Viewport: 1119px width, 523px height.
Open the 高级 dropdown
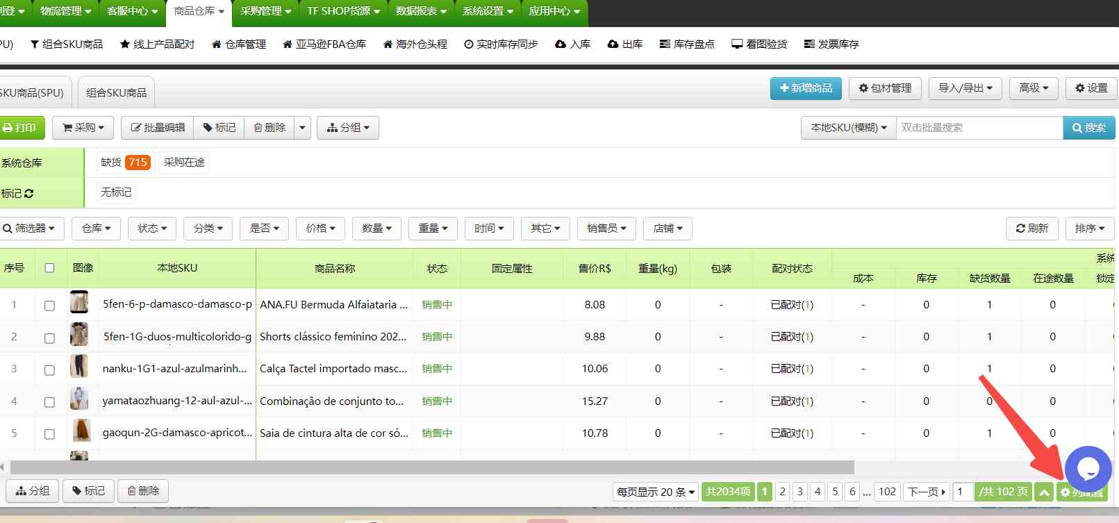pyautogui.click(x=1034, y=88)
